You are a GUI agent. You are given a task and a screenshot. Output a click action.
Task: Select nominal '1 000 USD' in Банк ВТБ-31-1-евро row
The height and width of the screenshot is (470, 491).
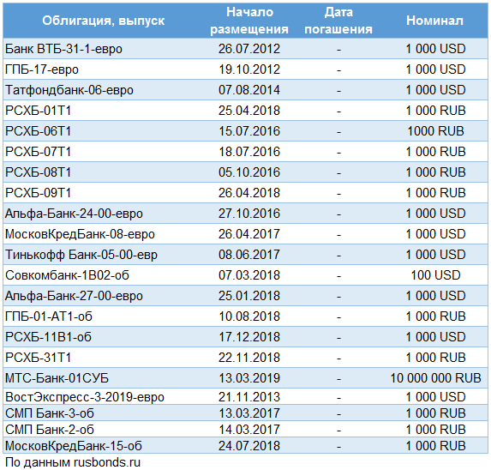click(x=435, y=49)
